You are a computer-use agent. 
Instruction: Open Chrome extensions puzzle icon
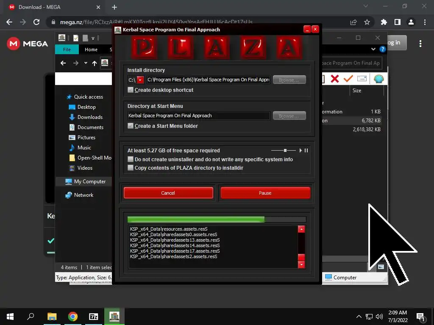tap(384, 22)
